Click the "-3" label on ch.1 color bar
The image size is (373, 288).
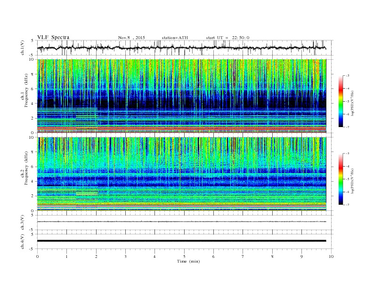(x=348, y=76)
